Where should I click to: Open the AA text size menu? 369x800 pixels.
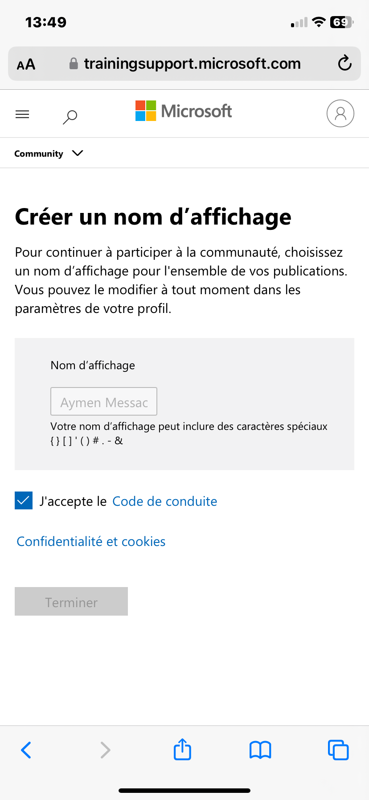pos(26,64)
